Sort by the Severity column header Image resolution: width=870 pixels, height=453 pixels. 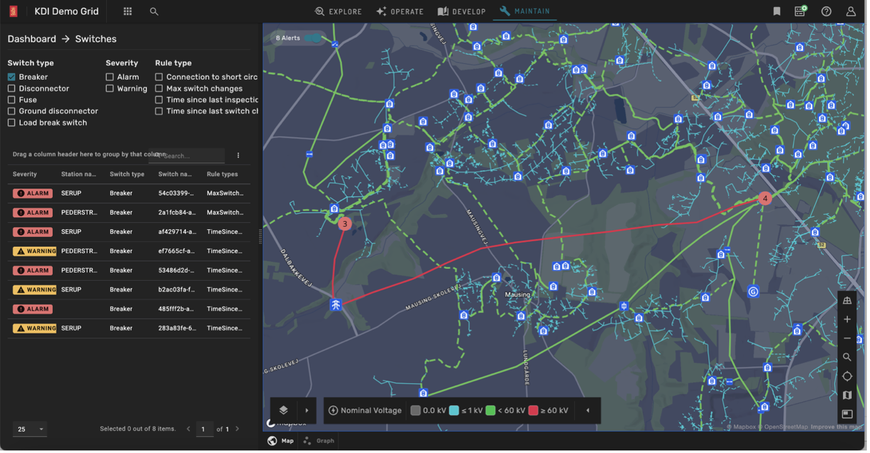tap(25, 175)
